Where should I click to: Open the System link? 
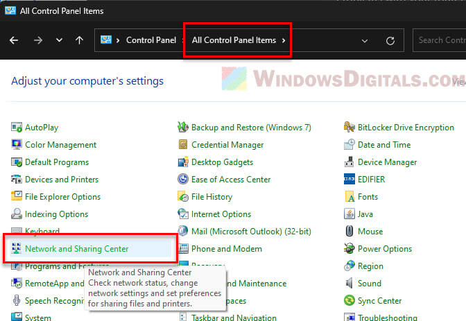38,317
